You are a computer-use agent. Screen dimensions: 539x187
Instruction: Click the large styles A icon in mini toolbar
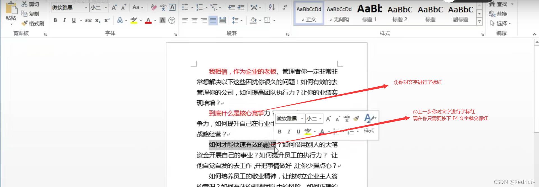click(369, 118)
